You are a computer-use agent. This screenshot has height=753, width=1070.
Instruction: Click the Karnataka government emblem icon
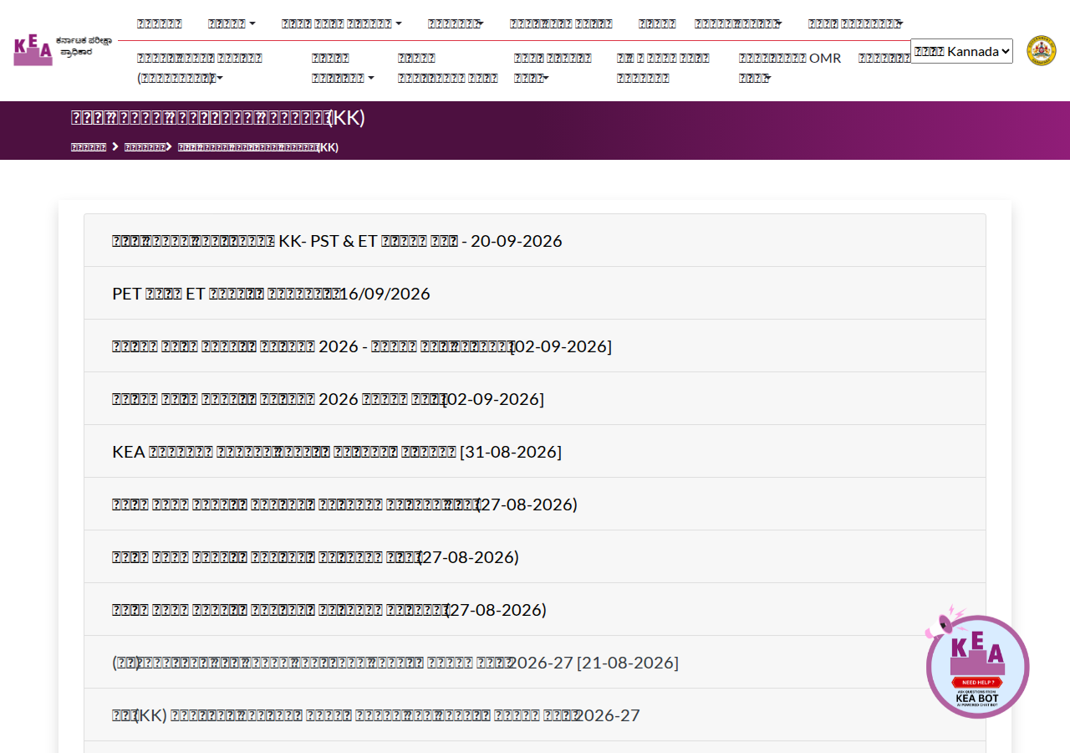point(1041,50)
